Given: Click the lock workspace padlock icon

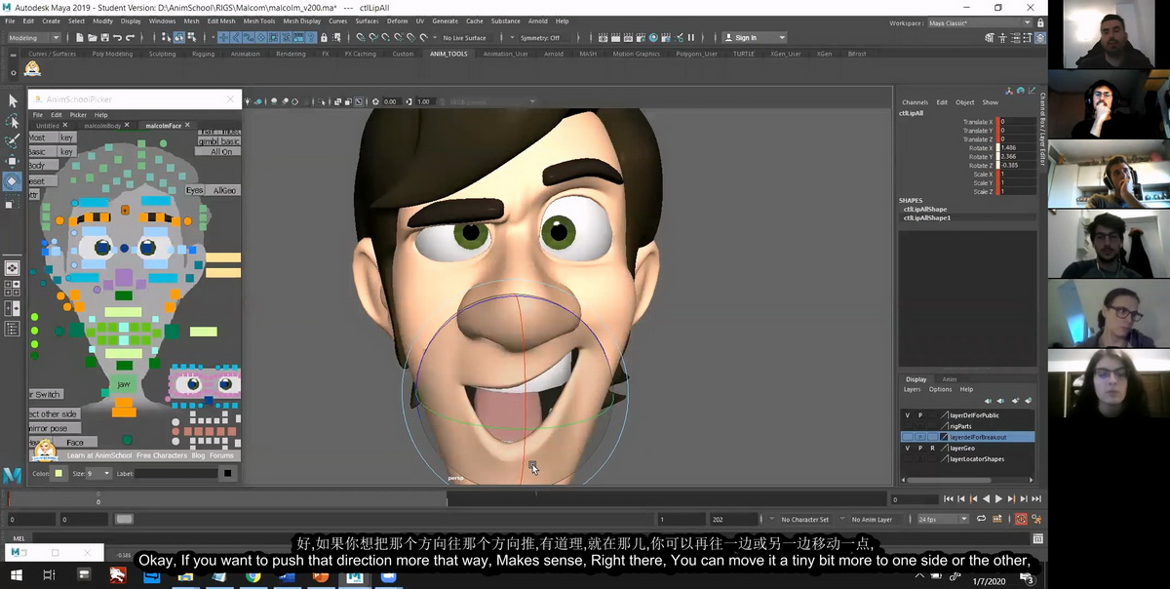Looking at the screenshot, I should pos(1040,22).
